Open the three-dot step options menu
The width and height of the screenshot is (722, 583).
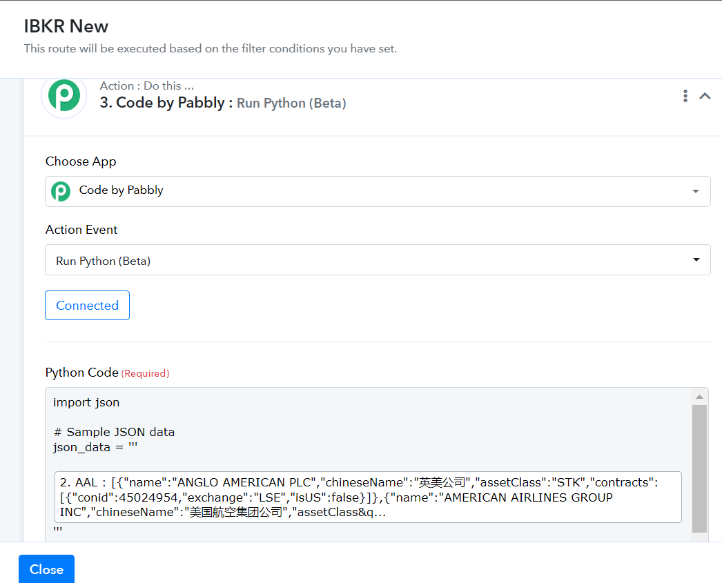click(685, 96)
